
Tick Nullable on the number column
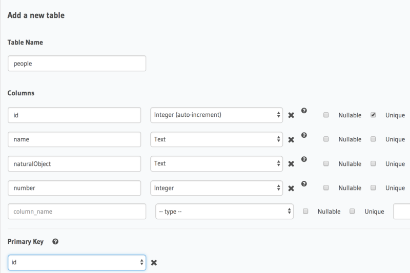pyautogui.click(x=326, y=187)
